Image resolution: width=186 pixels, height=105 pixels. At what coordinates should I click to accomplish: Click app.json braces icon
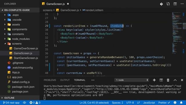(x=9, y=77)
